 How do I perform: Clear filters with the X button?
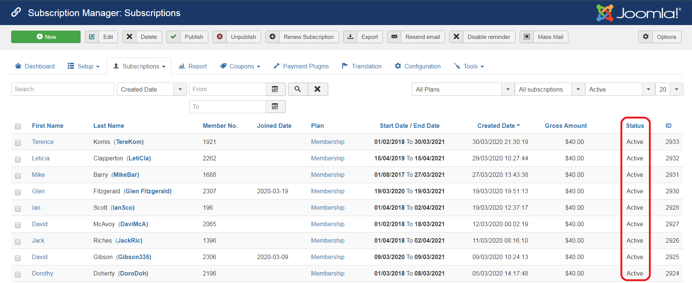tap(318, 89)
